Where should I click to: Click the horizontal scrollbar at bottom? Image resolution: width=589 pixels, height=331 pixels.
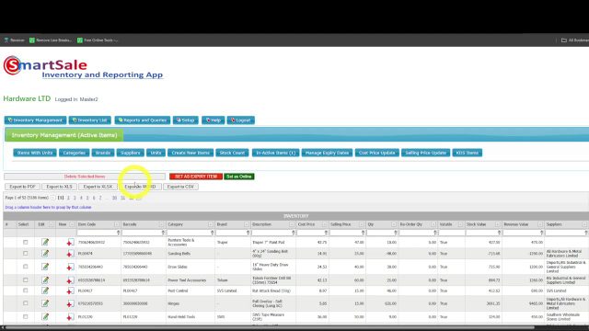pos(269,327)
